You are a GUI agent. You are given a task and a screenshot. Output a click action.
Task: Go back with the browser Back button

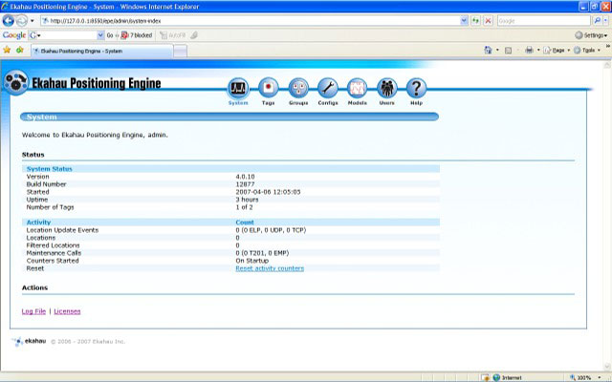(9, 21)
